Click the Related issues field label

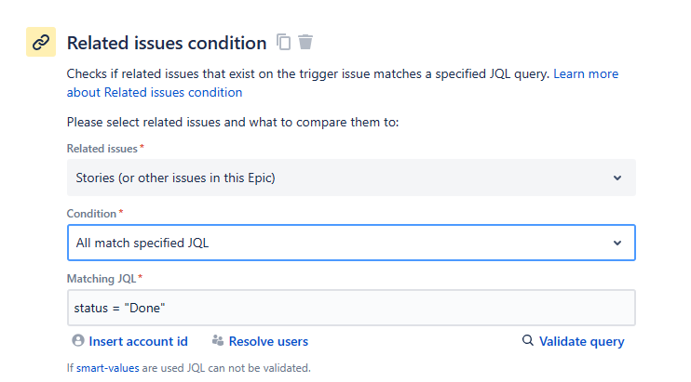pos(102,149)
